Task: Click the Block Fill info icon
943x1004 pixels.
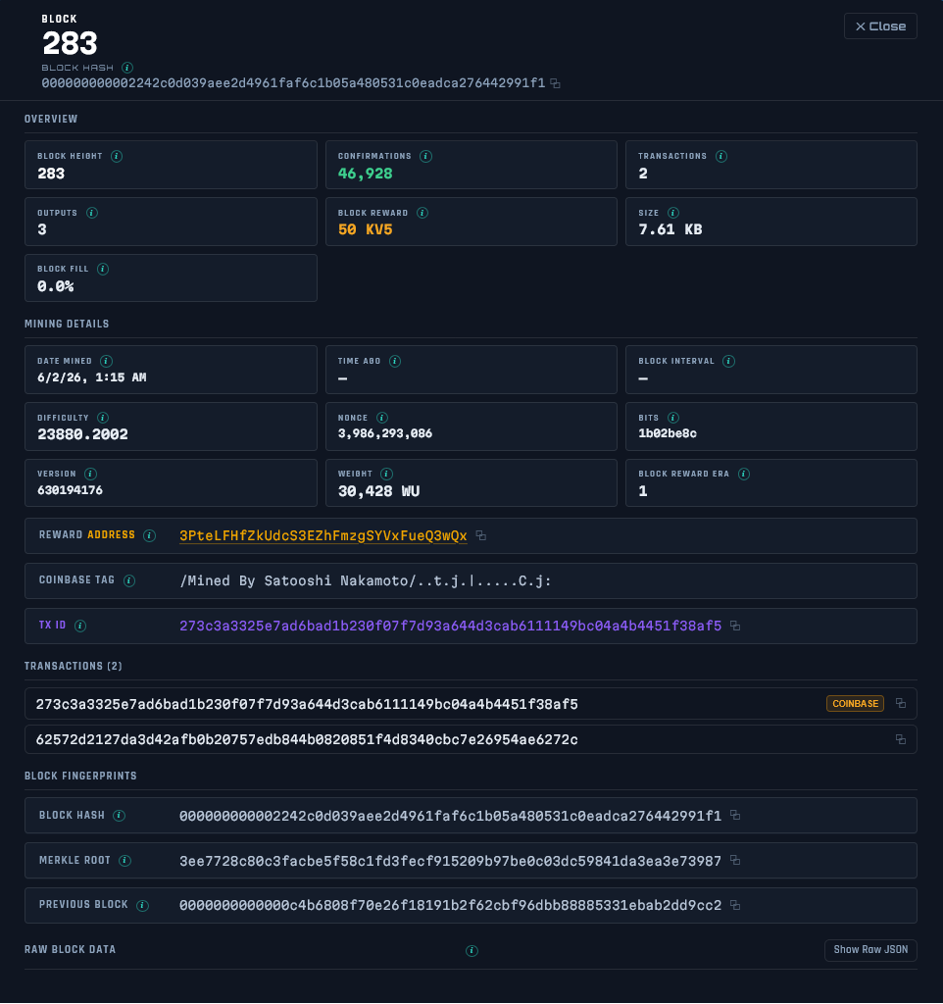Action: (102, 269)
